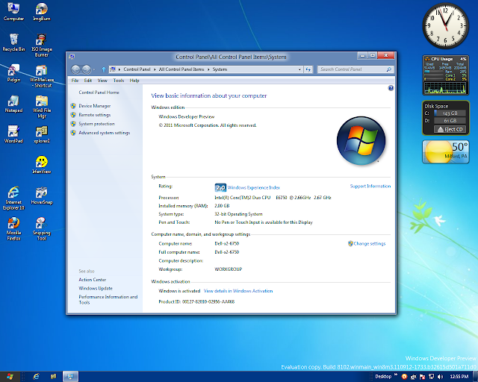Select the IrfanView desktop icon
Image resolution: width=478 pixels, height=382 pixels.
(x=42, y=165)
